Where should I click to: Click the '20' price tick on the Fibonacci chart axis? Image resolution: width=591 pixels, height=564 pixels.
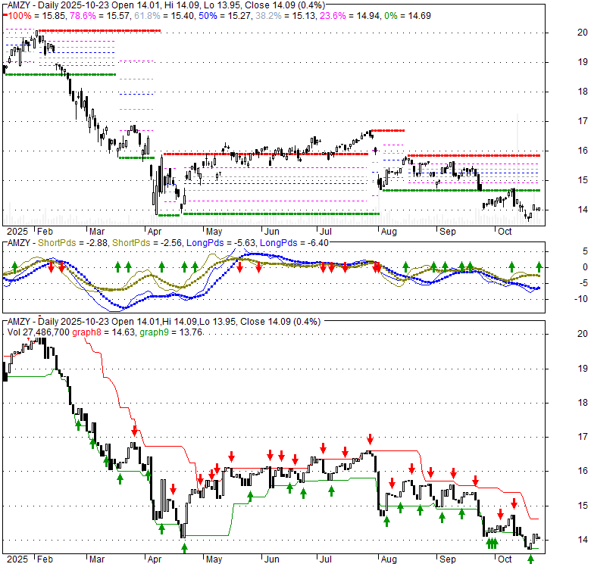(583, 33)
